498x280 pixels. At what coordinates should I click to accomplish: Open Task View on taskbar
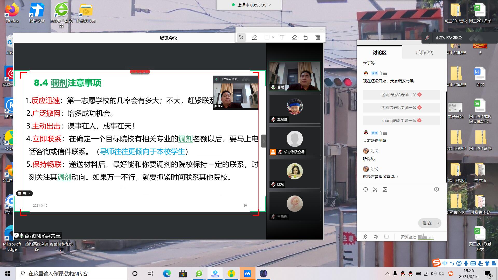point(150,274)
